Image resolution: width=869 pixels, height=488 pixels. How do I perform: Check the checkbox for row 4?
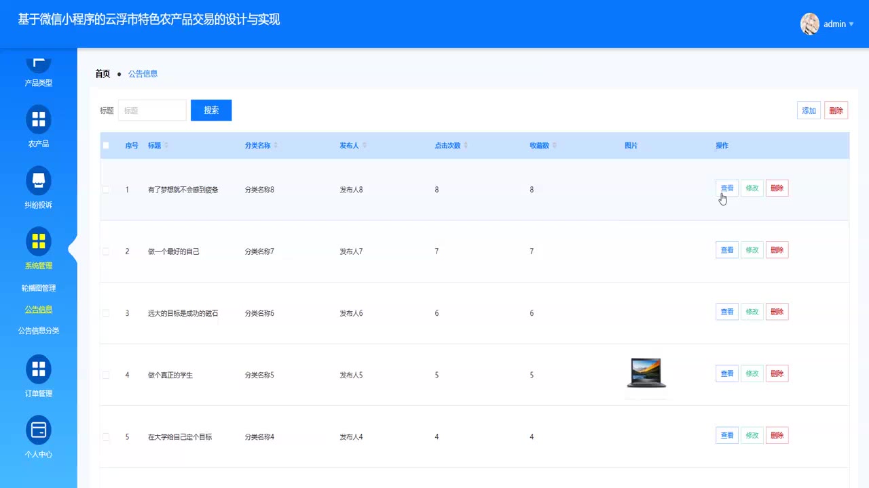point(106,375)
